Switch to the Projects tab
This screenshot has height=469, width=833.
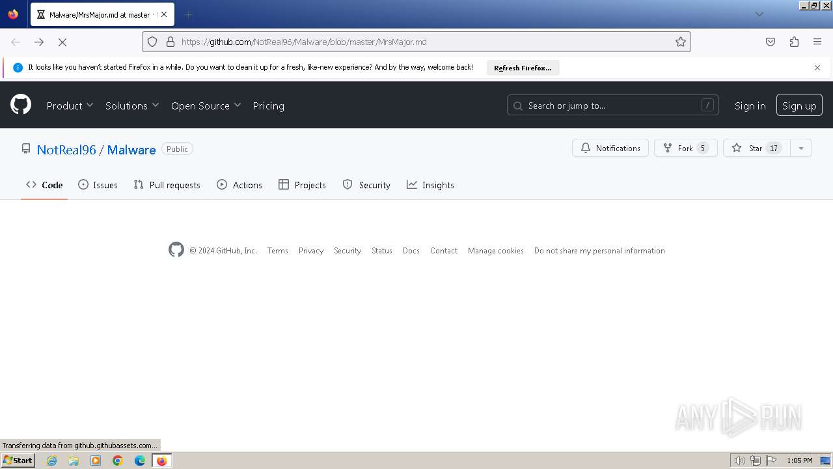[x=302, y=185]
